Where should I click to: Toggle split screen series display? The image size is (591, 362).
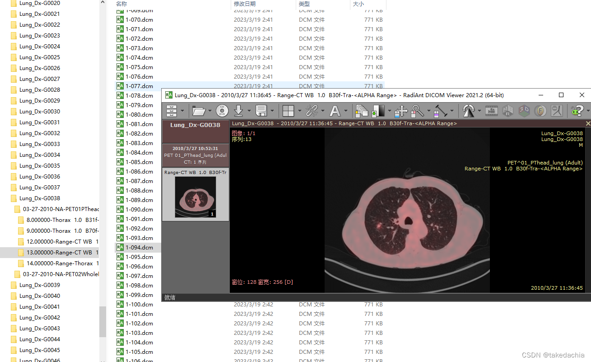click(x=289, y=111)
